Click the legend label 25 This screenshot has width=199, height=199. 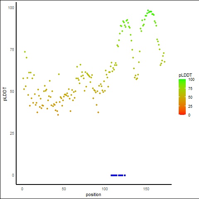(x=190, y=106)
